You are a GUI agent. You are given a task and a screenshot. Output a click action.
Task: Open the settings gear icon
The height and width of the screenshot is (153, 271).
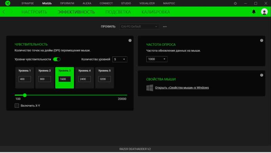pos(235,3)
